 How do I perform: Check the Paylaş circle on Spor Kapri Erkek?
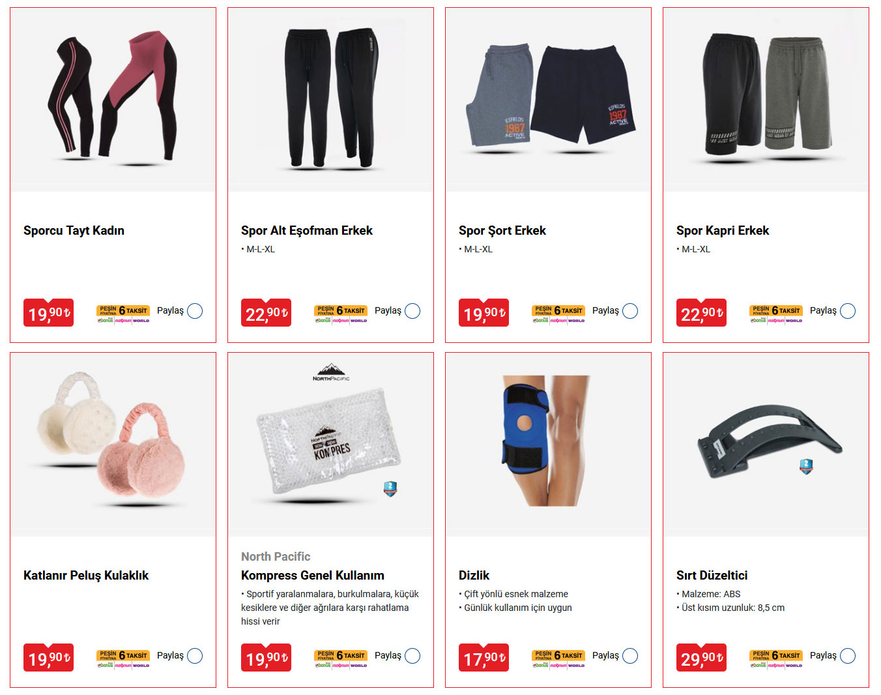click(x=848, y=311)
